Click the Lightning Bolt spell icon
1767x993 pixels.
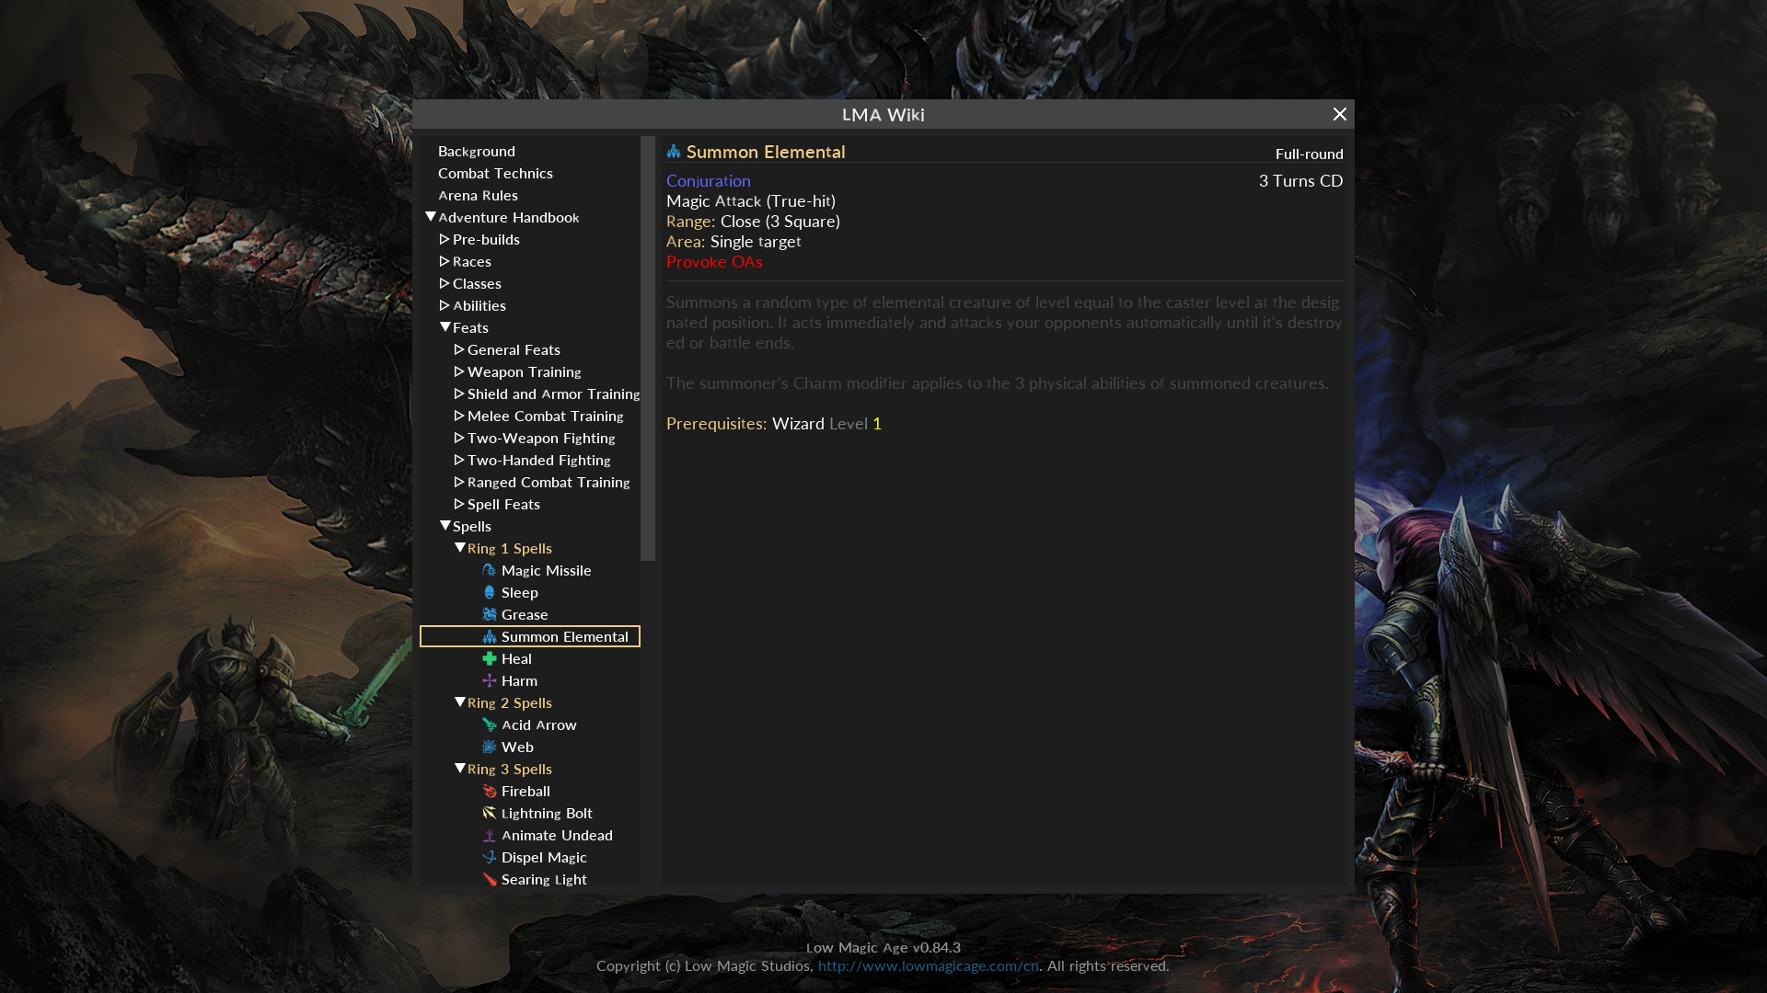[490, 813]
